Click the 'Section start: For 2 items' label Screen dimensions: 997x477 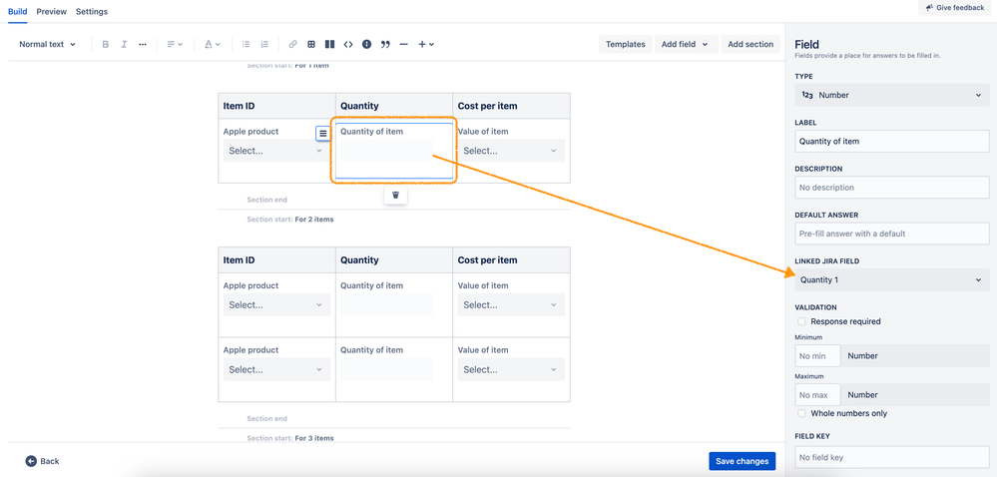pyautogui.click(x=290, y=220)
